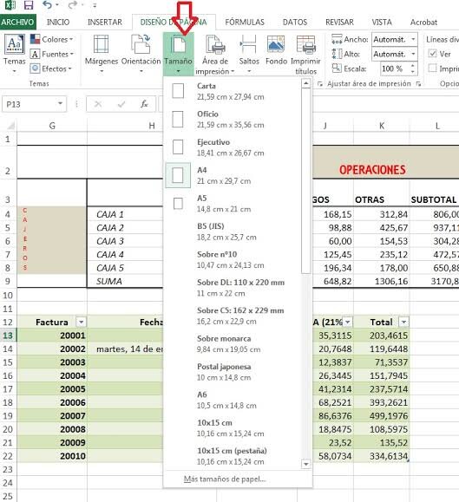Image resolution: width=459 pixels, height=502 pixels.
Task: Click Más tamaños de papel link
Action: 225,479
